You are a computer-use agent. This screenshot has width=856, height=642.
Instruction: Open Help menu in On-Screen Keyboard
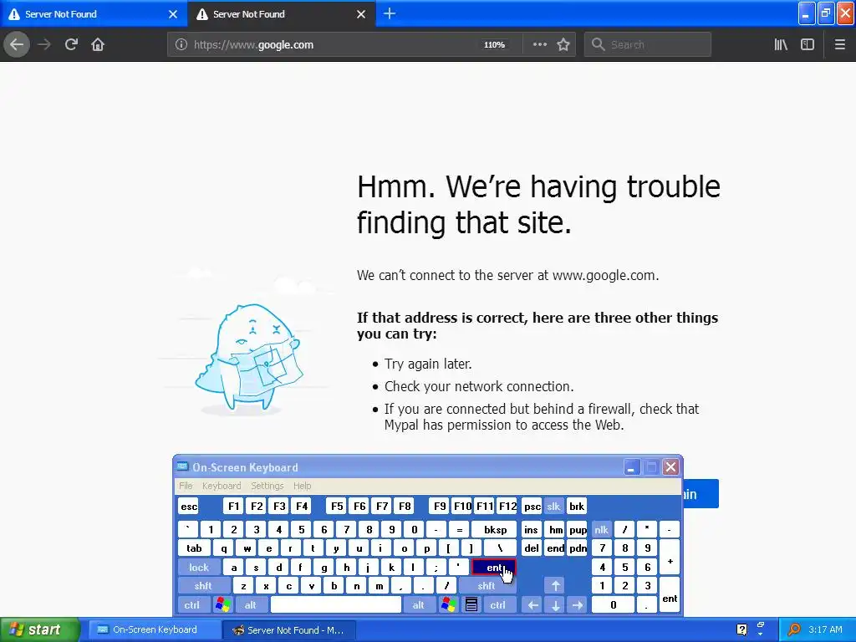point(302,486)
